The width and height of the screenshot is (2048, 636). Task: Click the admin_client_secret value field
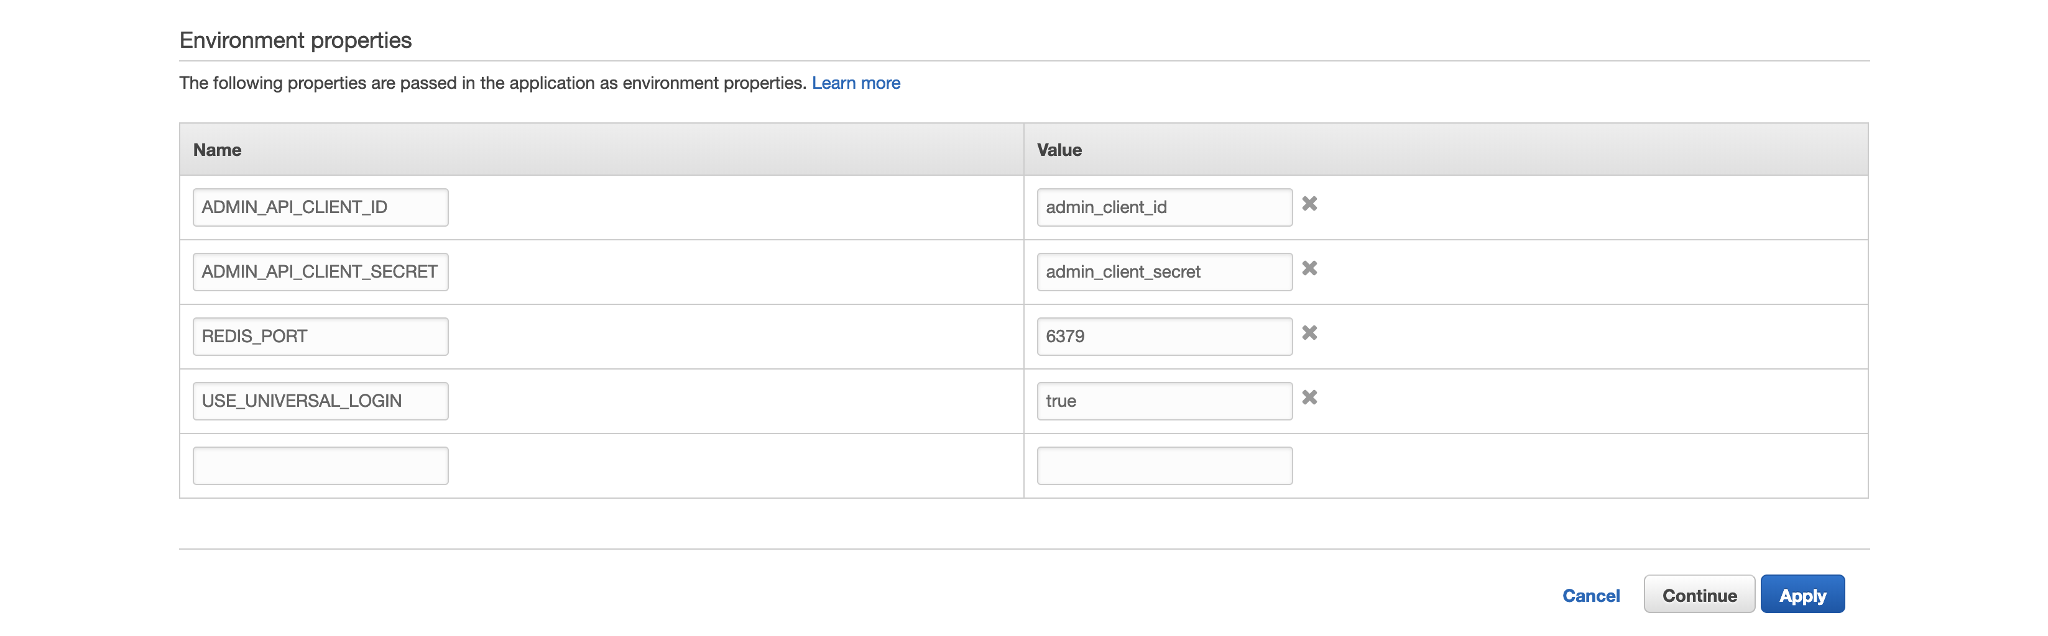pos(1164,271)
